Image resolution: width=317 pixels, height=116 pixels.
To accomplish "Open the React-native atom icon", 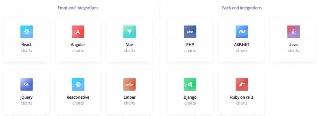I will point(78,84).
